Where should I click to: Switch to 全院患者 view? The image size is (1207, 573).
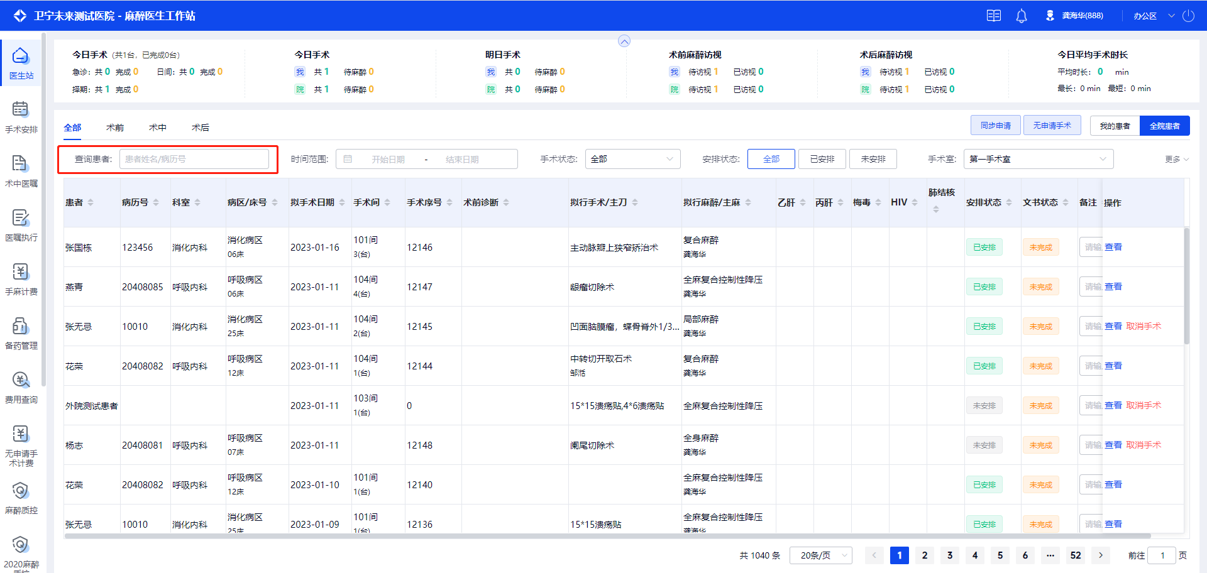coord(1165,126)
